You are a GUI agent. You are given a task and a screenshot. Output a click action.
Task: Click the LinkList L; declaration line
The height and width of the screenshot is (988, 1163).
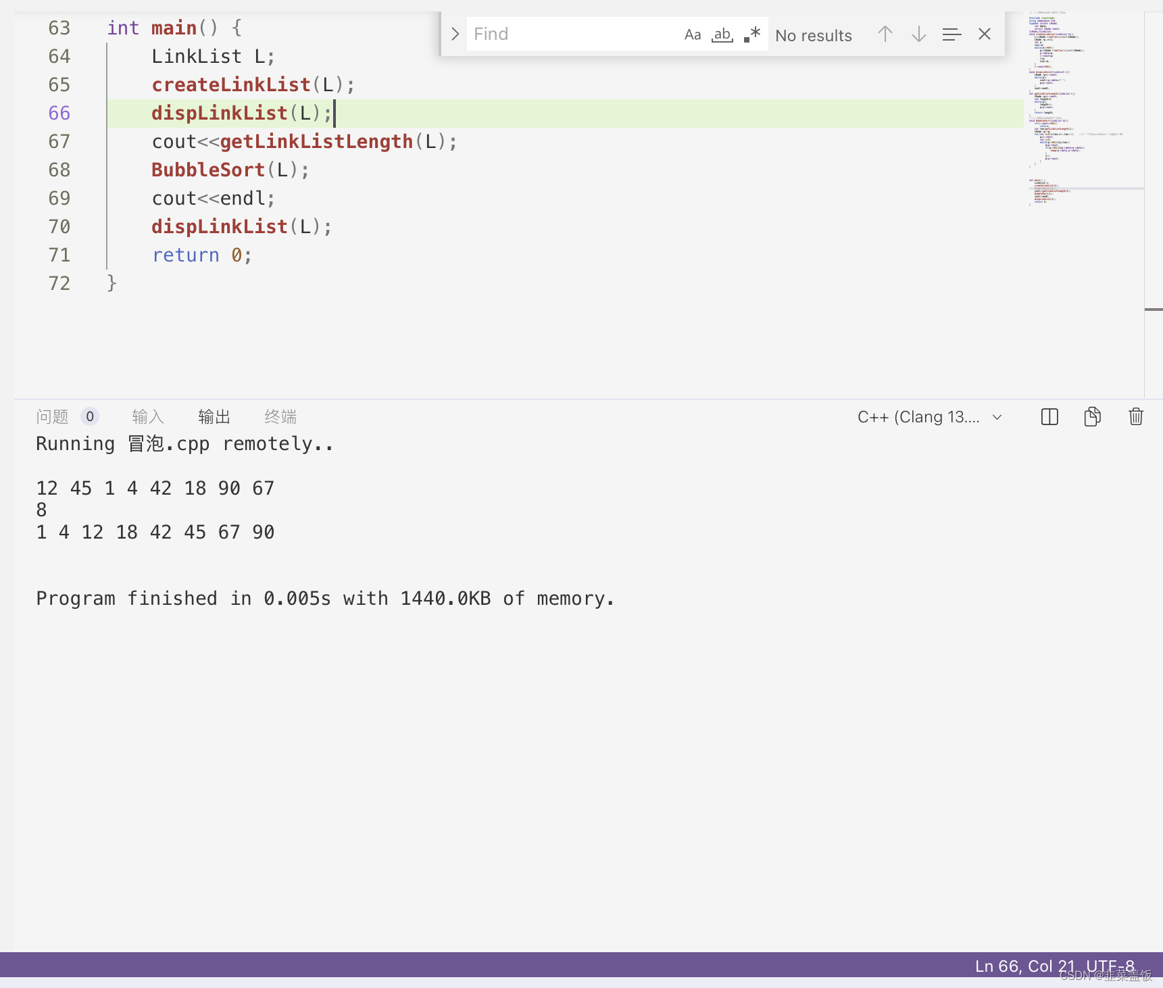[x=213, y=56]
